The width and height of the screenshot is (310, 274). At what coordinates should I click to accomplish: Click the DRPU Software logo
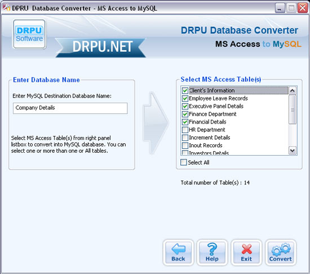coord(29,34)
